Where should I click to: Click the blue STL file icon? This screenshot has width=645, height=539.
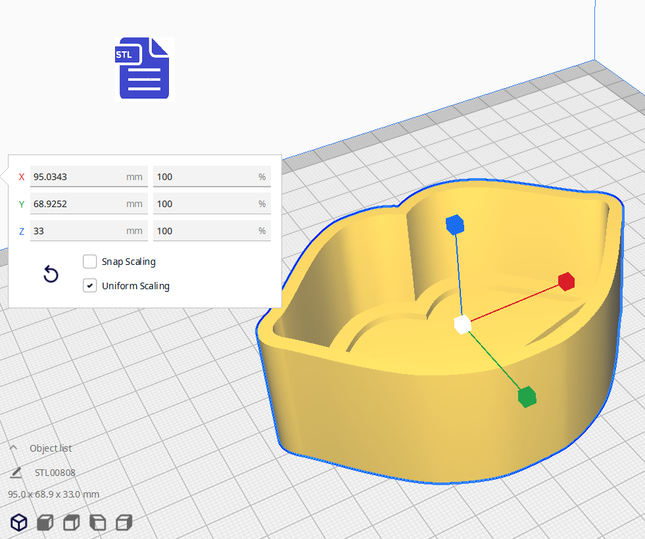coord(144,69)
